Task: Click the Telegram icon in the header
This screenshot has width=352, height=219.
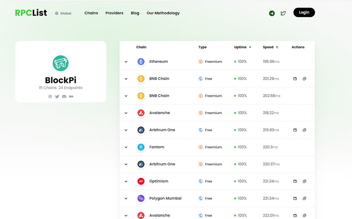Action: point(272,13)
